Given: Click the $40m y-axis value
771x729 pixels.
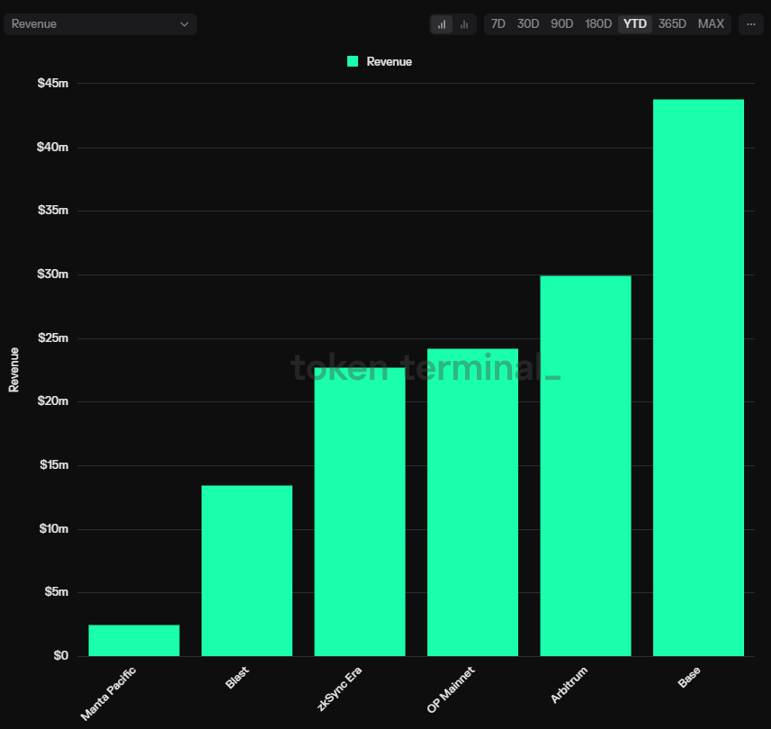Looking at the screenshot, I should point(52,147).
